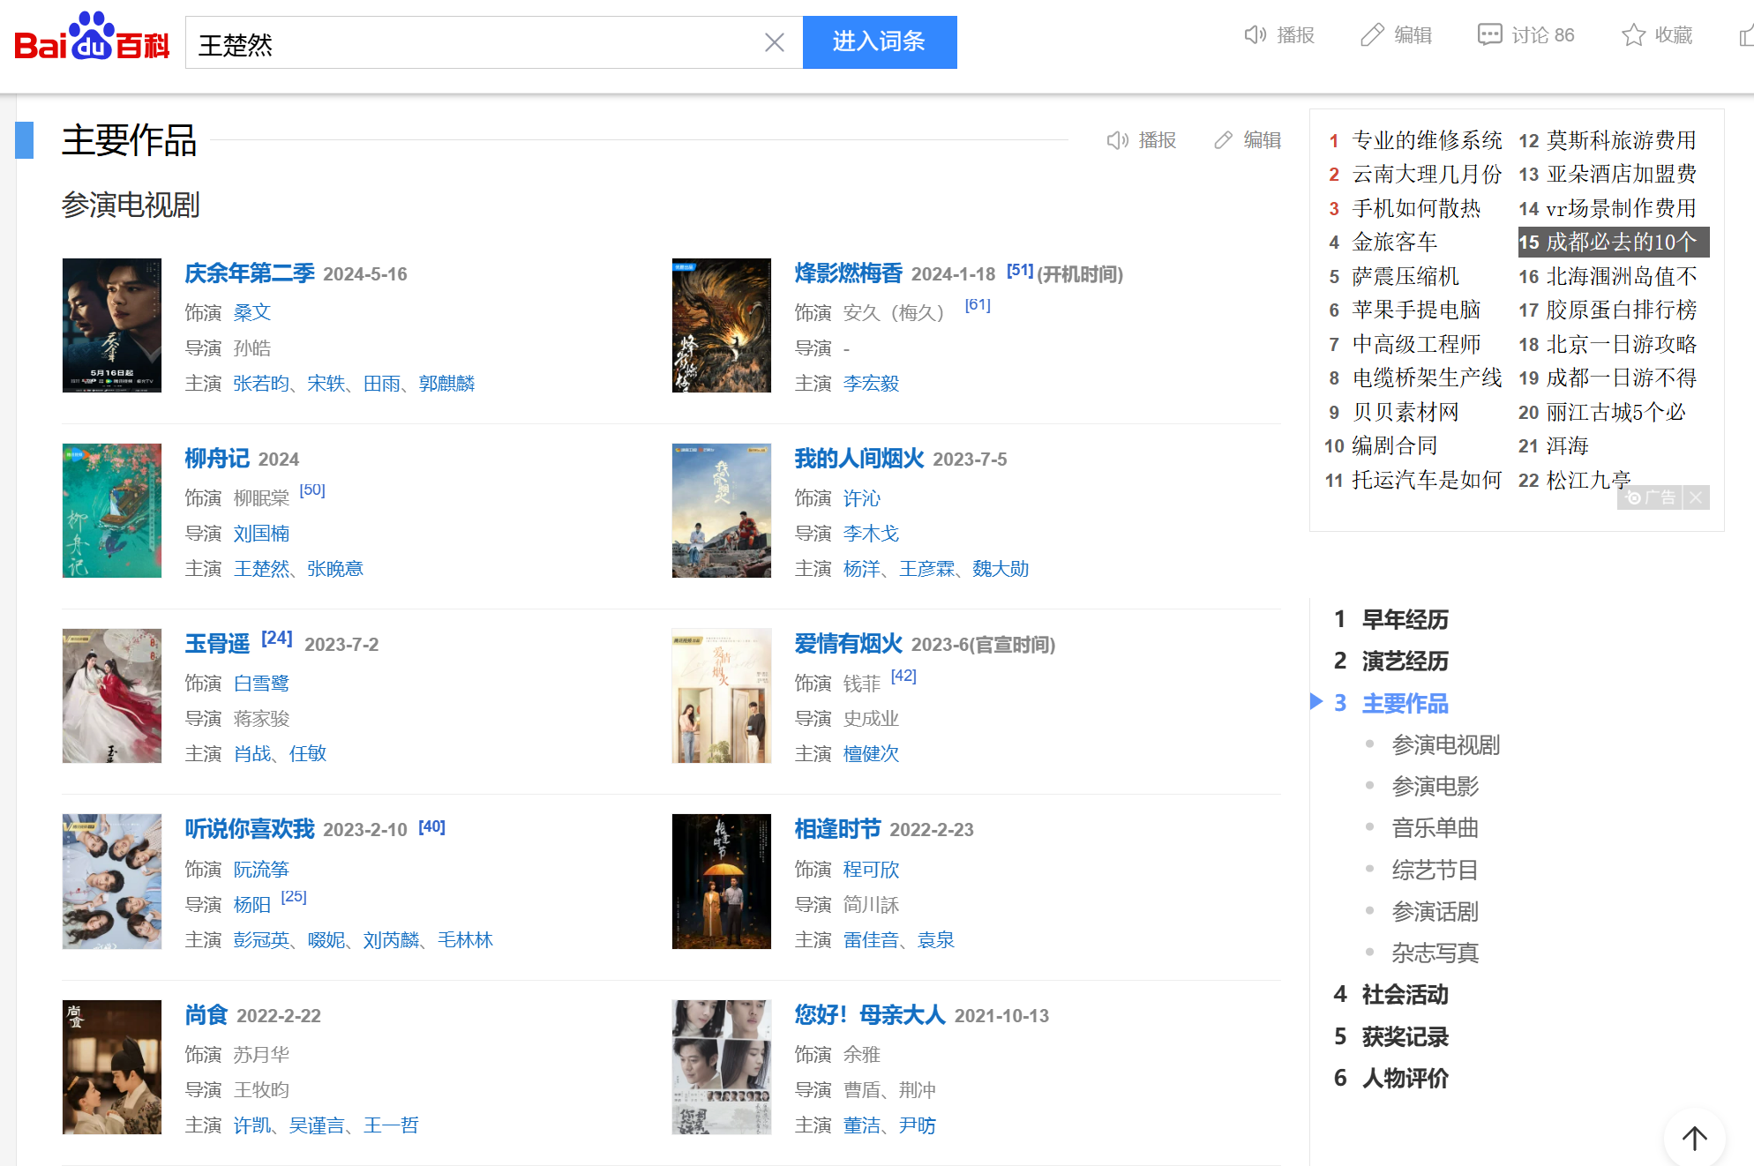The image size is (1754, 1166).
Task: Jump to 早年经历 in the outline
Action: pyautogui.click(x=1405, y=619)
